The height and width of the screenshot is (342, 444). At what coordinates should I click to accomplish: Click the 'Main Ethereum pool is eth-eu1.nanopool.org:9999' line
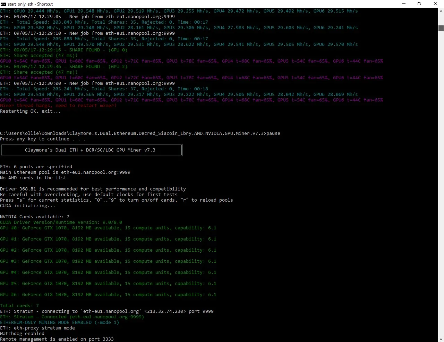65,172
